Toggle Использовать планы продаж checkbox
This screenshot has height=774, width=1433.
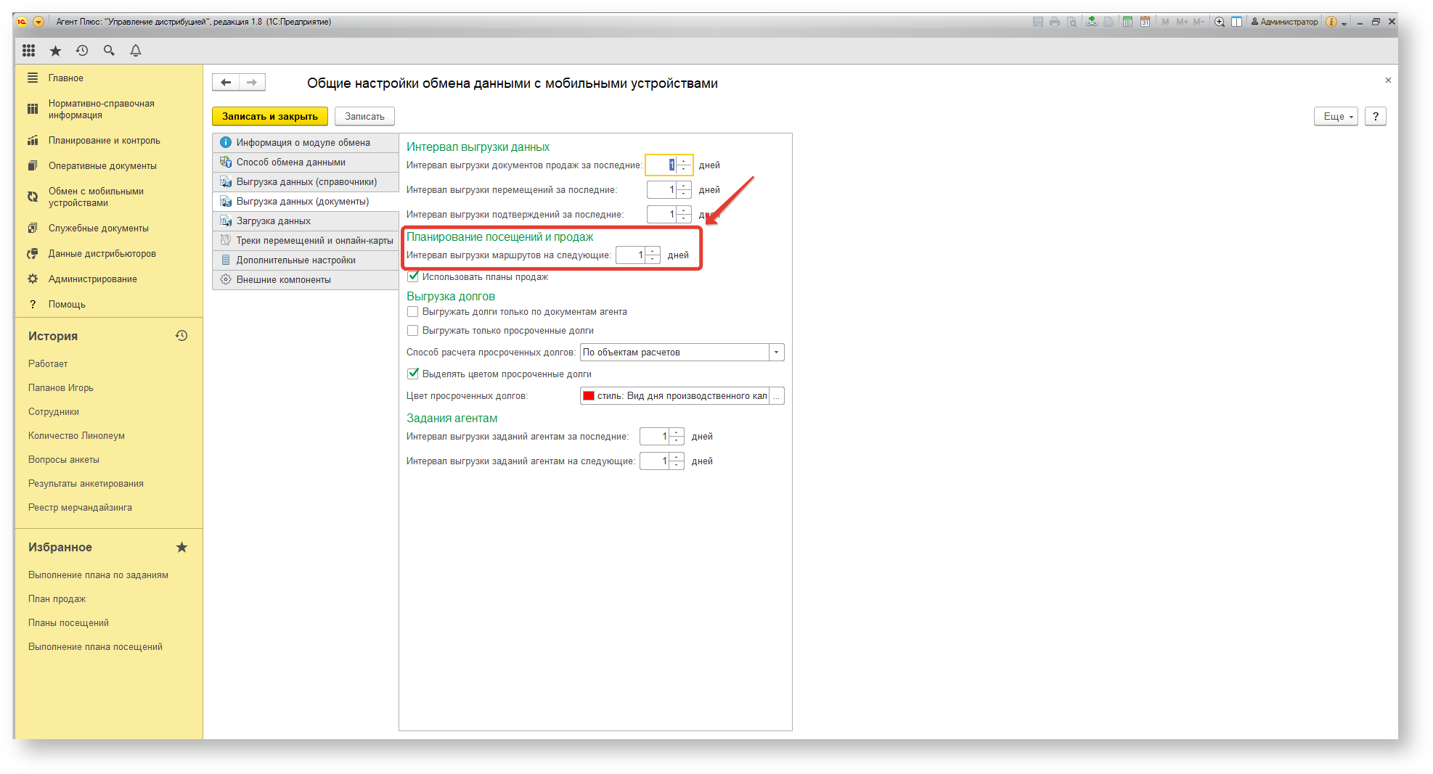413,276
